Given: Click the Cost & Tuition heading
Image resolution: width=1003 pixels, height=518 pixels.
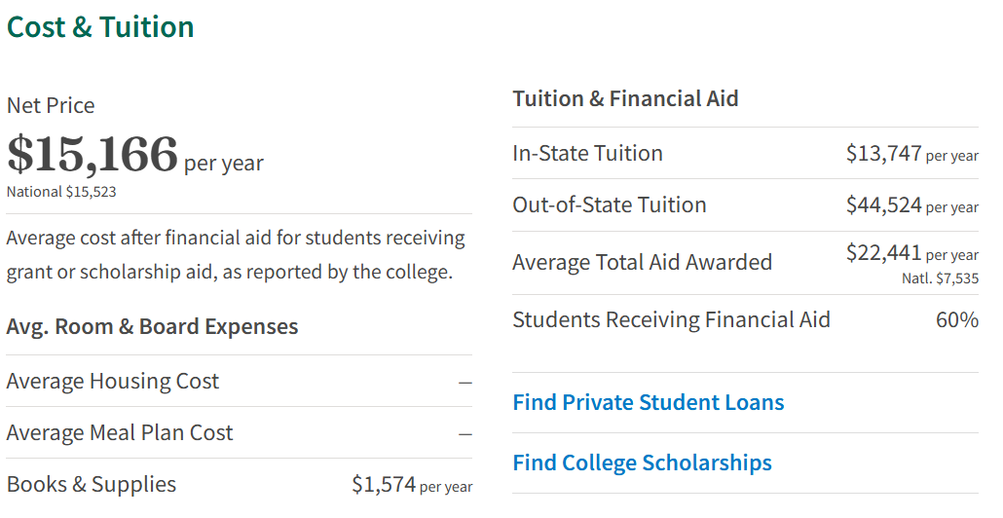Looking at the screenshot, I should [x=100, y=27].
